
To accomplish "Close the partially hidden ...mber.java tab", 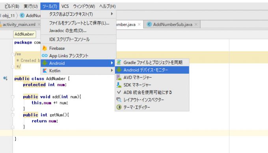I will (139, 24).
